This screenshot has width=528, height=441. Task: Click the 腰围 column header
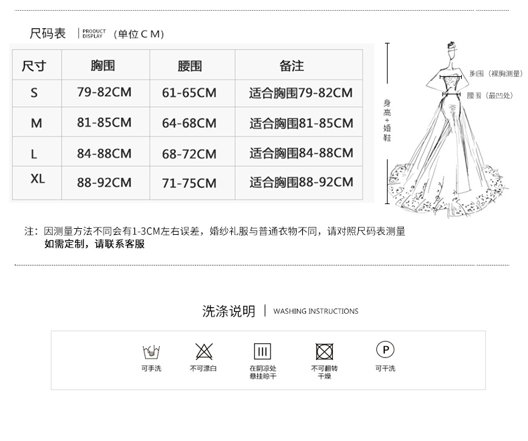pos(190,66)
